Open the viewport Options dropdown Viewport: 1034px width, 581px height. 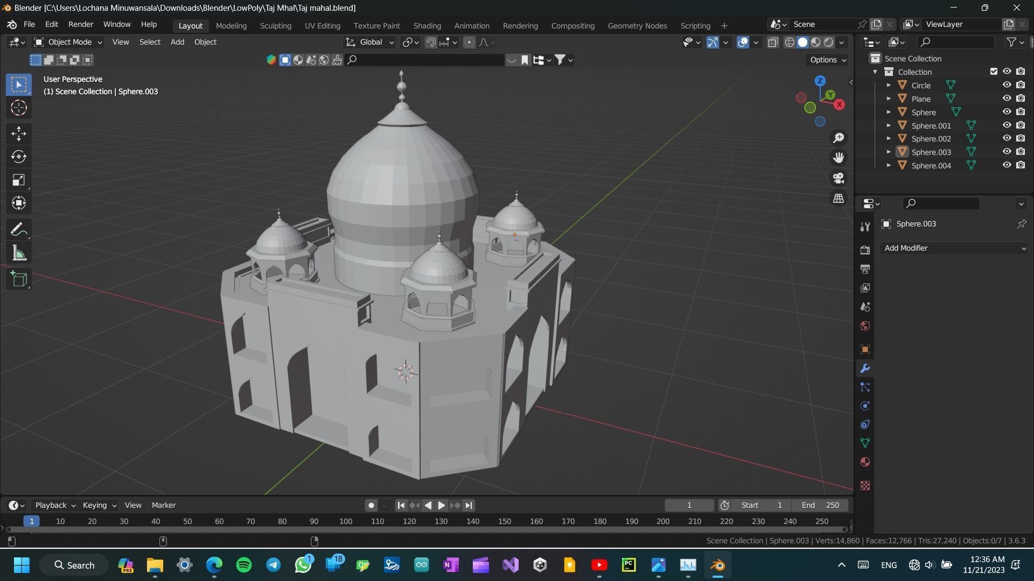[x=828, y=60]
